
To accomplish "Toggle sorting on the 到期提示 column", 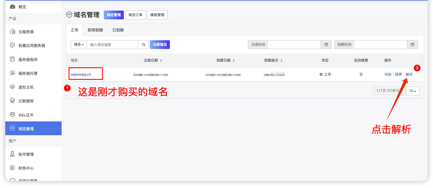I will pos(281,60).
